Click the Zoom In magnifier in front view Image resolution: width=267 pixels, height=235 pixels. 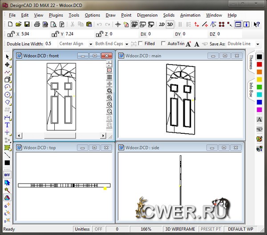point(109,98)
